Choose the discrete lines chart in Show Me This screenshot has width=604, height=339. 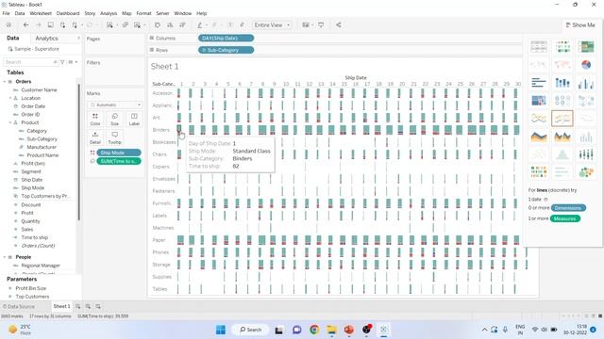pos(562,119)
